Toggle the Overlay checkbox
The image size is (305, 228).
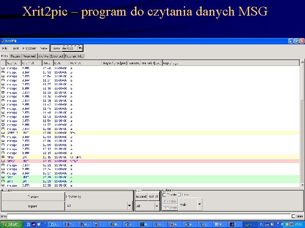point(68,196)
